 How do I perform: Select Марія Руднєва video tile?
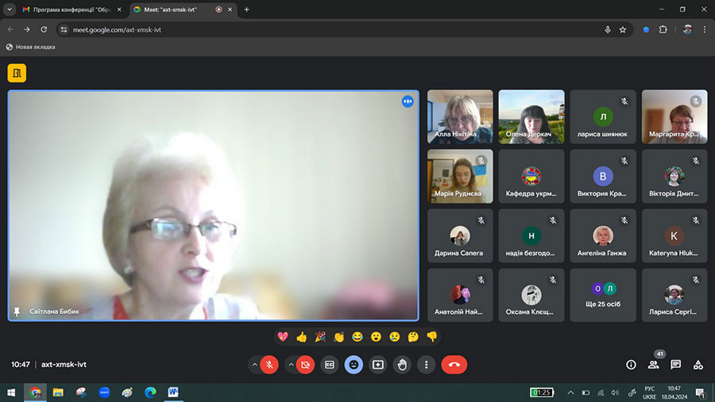pyautogui.click(x=460, y=176)
